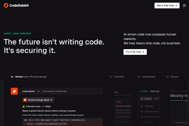Open the QA Agent item
Image resolution: width=189 pixels, height=126 pixels.
tap(149, 122)
